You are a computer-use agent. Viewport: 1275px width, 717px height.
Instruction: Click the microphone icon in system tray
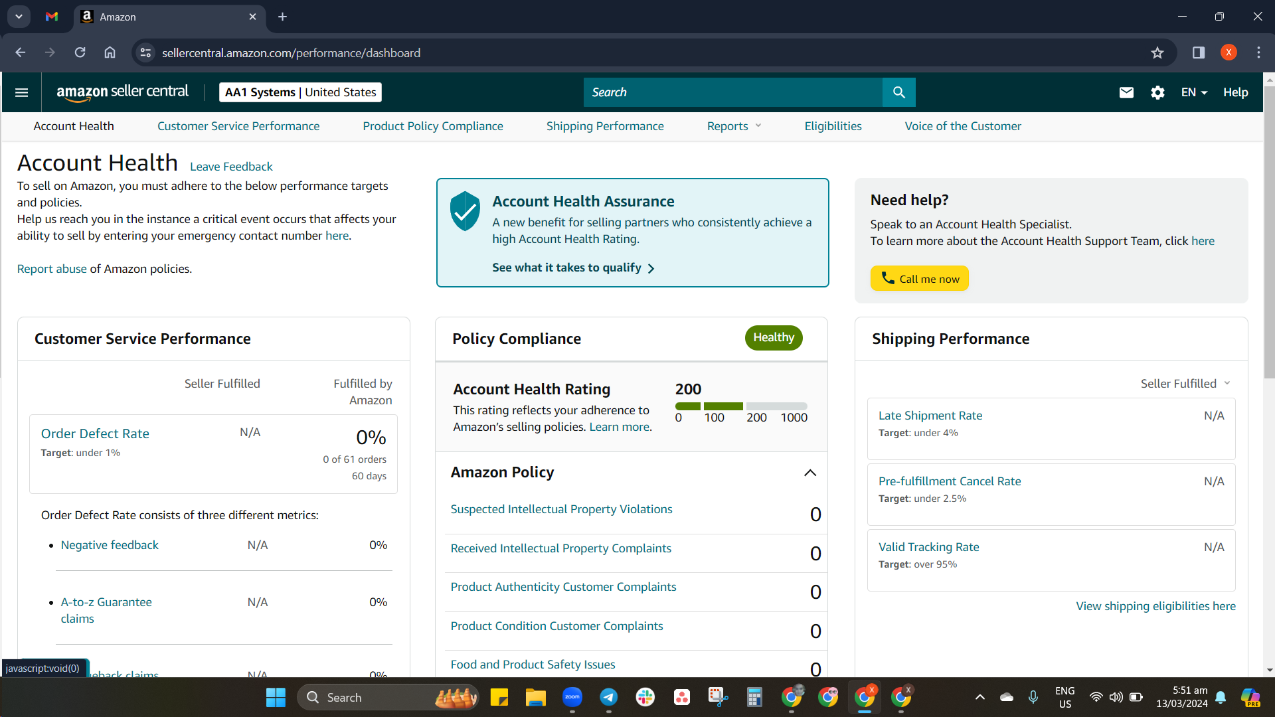(x=1033, y=697)
